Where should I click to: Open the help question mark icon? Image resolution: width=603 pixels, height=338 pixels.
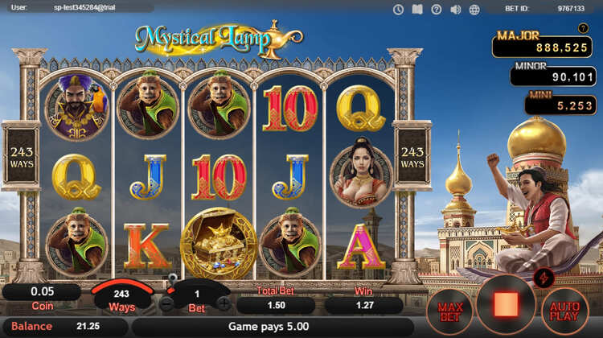[x=436, y=9]
